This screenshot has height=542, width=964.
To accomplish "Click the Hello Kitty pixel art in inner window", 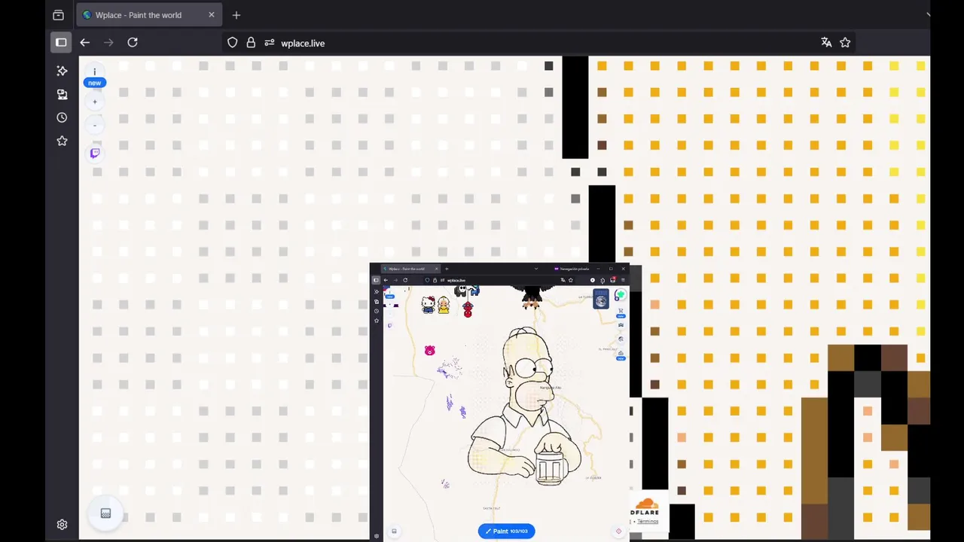I will (x=428, y=305).
